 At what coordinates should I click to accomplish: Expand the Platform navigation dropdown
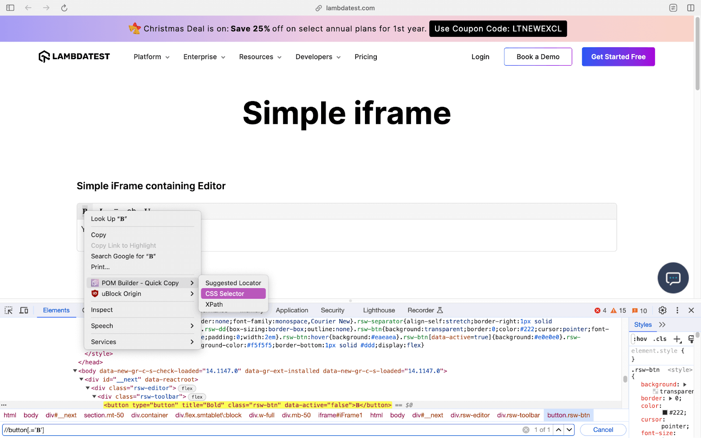(151, 57)
